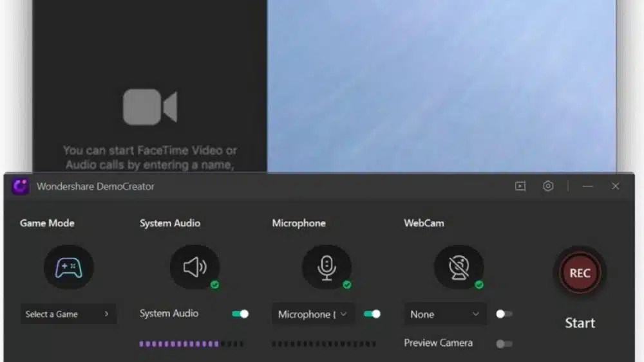This screenshot has width=644, height=362.
Task: Expand the Microphone device dropdown
Action: (x=313, y=314)
